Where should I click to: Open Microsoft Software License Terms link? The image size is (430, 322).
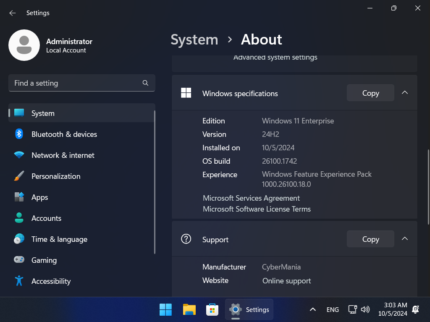[257, 209]
